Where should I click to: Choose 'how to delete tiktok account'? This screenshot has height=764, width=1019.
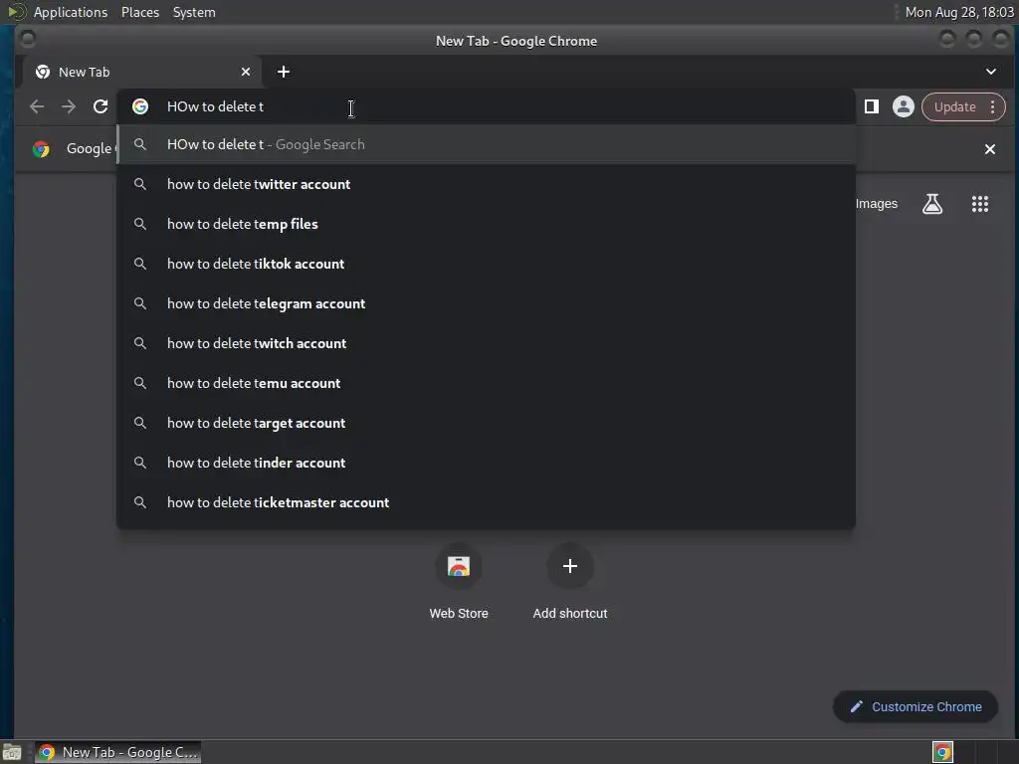tap(486, 264)
